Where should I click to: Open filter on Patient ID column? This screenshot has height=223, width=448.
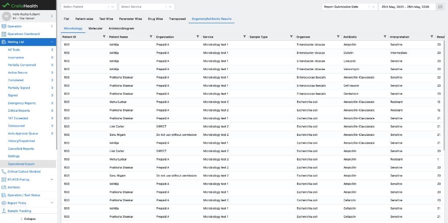[x=104, y=37]
